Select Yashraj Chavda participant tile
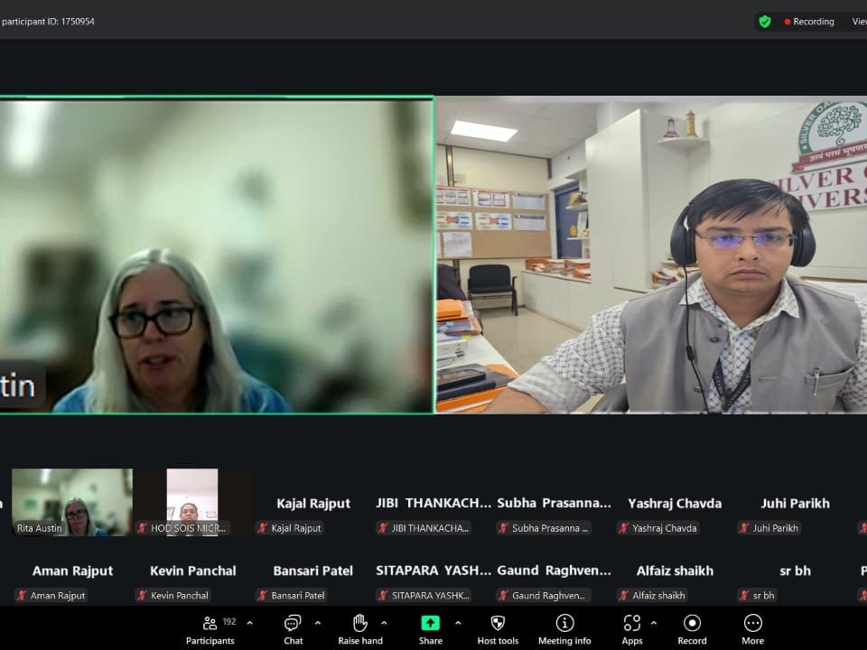 point(675,513)
